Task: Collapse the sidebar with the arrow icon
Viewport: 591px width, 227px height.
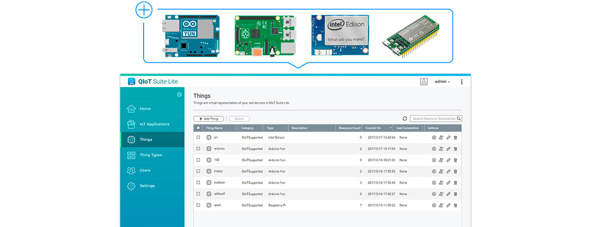Action: (179, 94)
